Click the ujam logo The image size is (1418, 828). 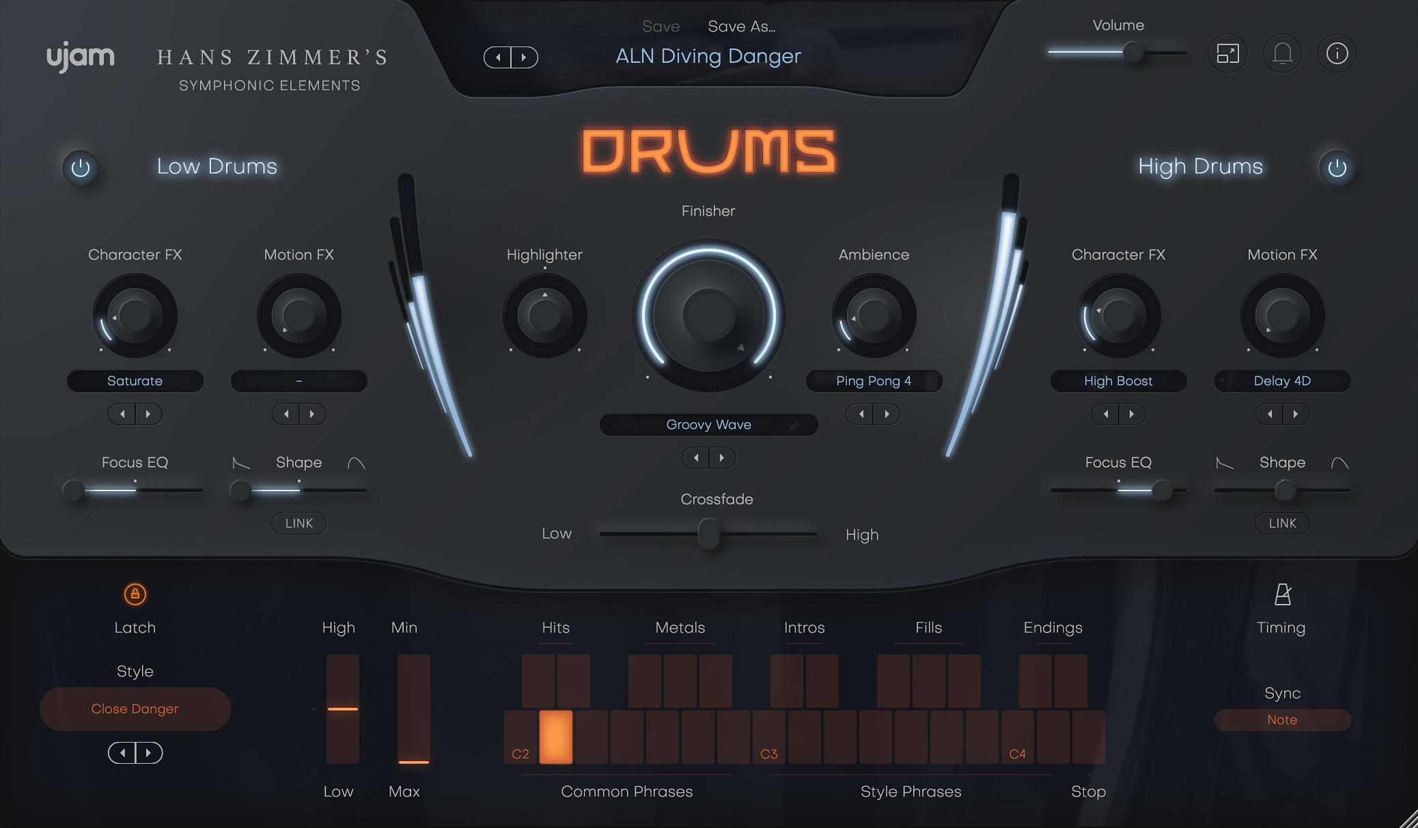tap(80, 57)
